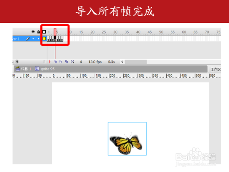Viewport: 229px width, 172px height.
Task: Click the 200 mark on horizontal ruler
Action: [x=112, y=76]
